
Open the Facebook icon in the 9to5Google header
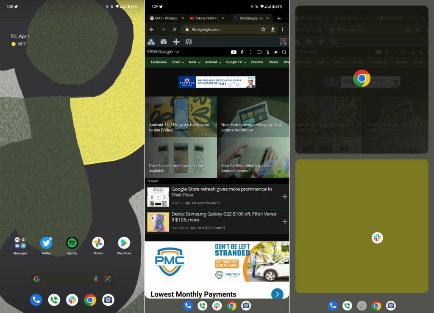pyautogui.click(x=242, y=52)
